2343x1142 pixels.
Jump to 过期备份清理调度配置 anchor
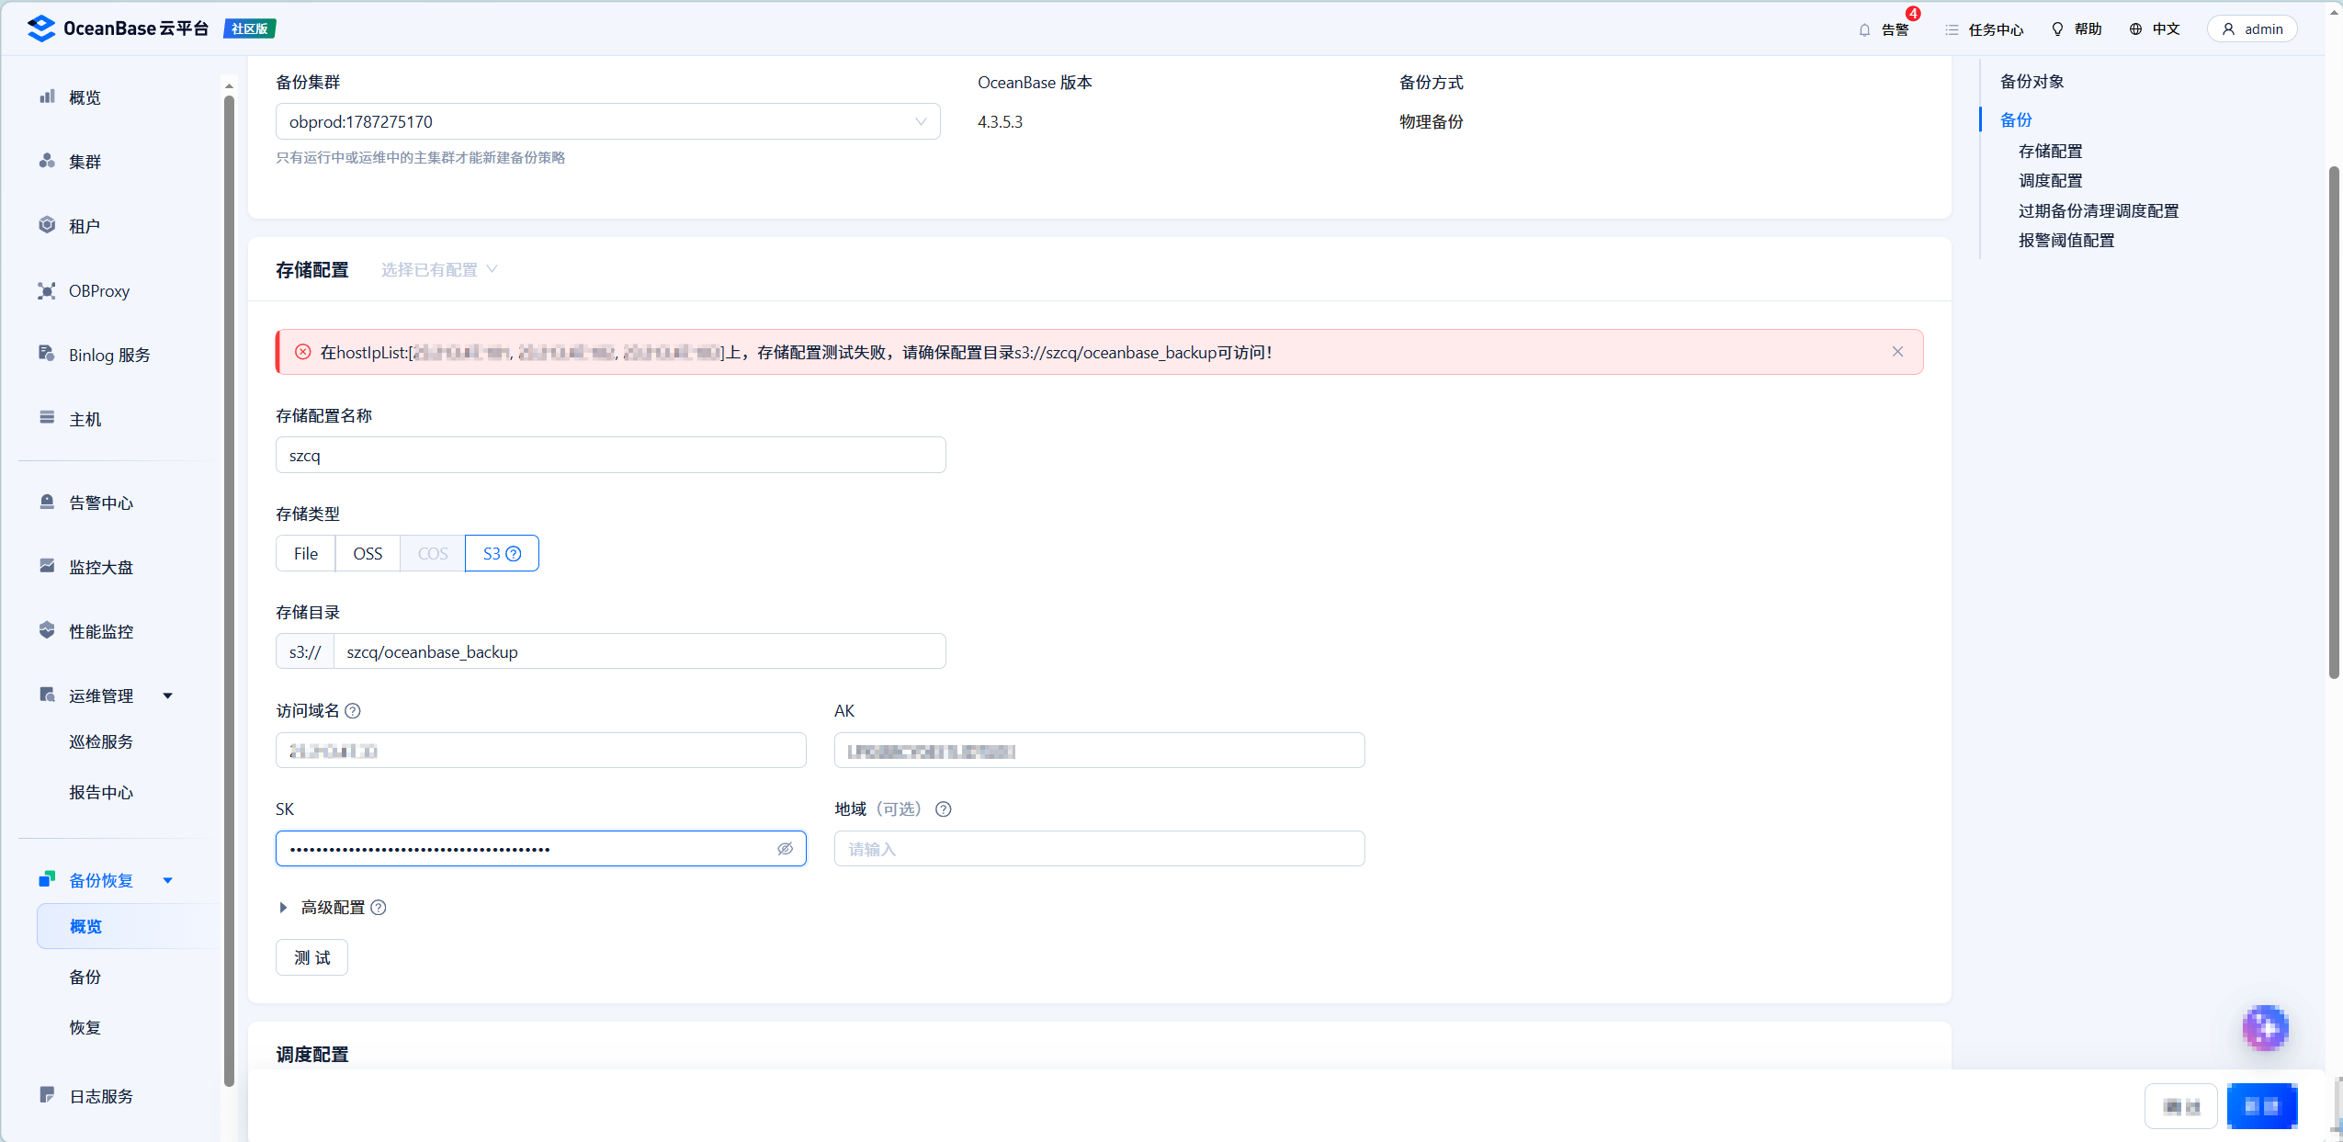click(x=2099, y=210)
